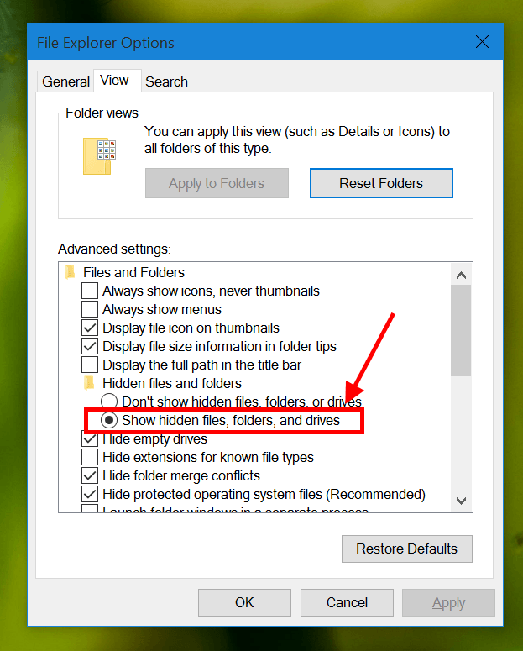This screenshot has width=523, height=651.
Task: Uncheck Display file icon on thumbnails
Action: pos(90,328)
